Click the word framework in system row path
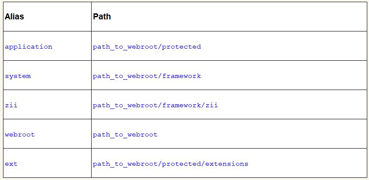The height and width of the screenshot is (180, 369). click(181, 76)
